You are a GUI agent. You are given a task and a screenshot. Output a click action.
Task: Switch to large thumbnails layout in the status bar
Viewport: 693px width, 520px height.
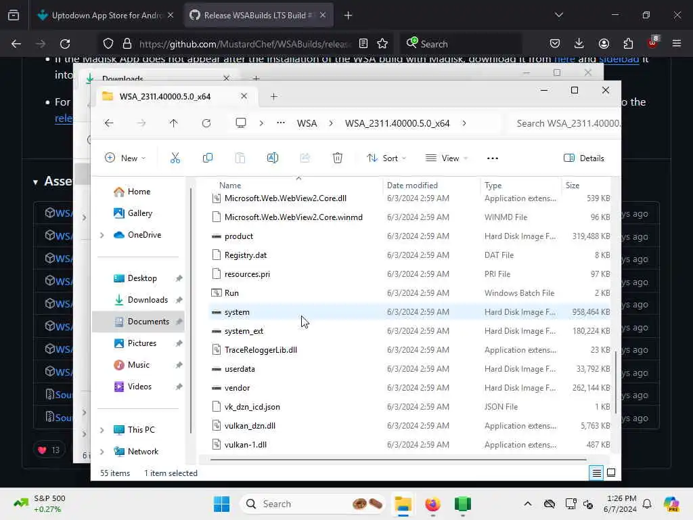(x=611, y=473)
